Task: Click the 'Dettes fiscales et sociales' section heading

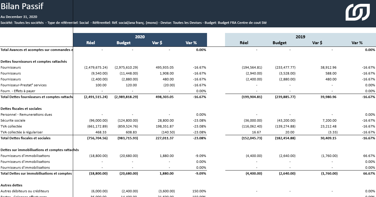Action: [21, 109]
